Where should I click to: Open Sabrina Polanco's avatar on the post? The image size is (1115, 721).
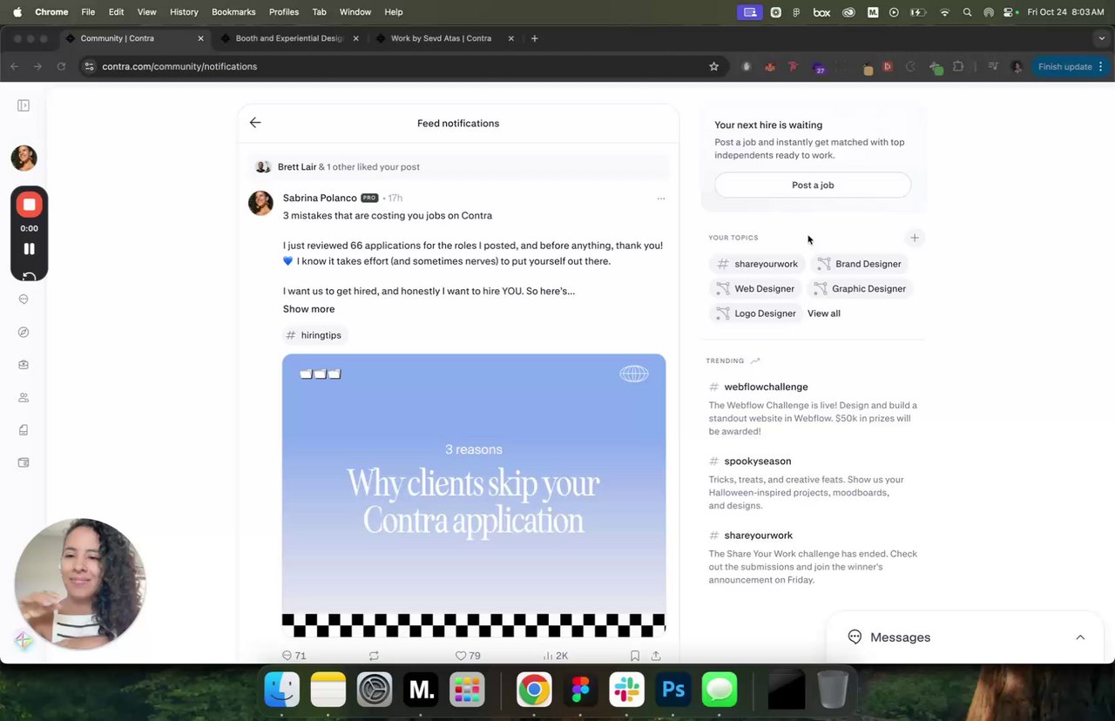(x=260, y=203)
